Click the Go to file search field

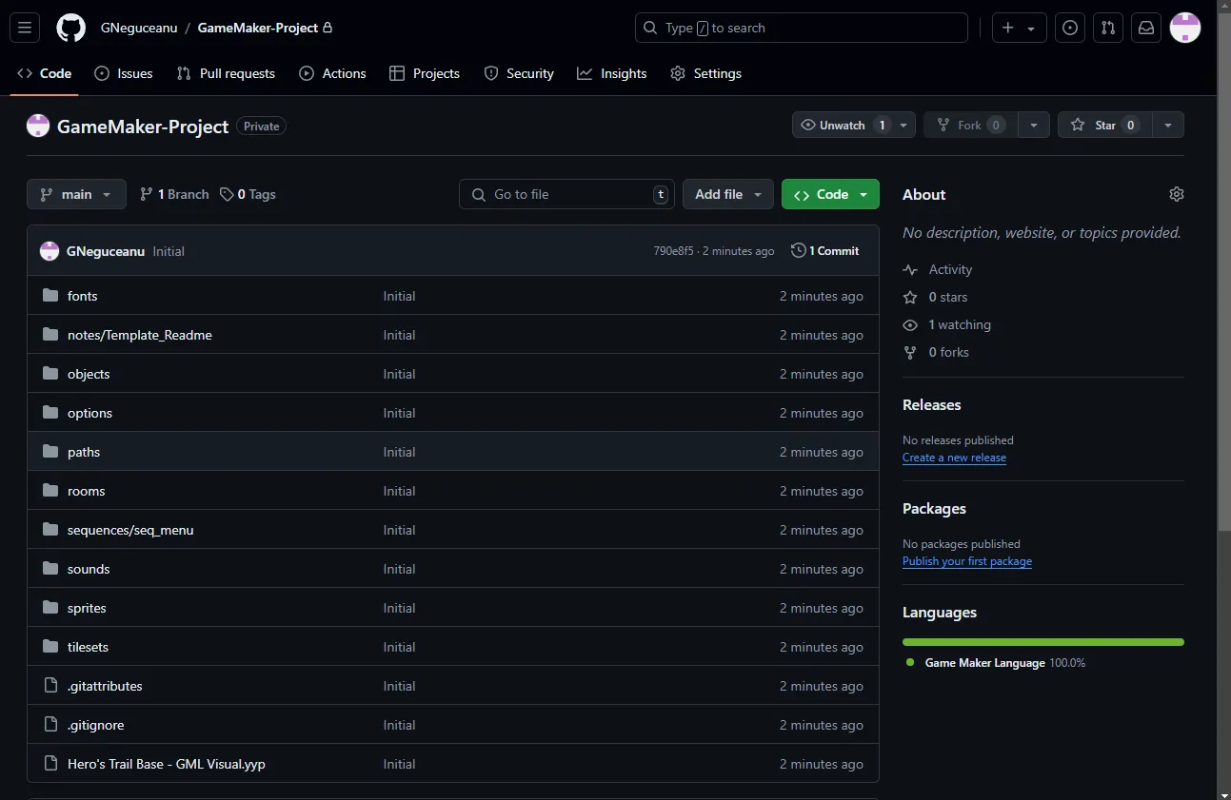566,194
